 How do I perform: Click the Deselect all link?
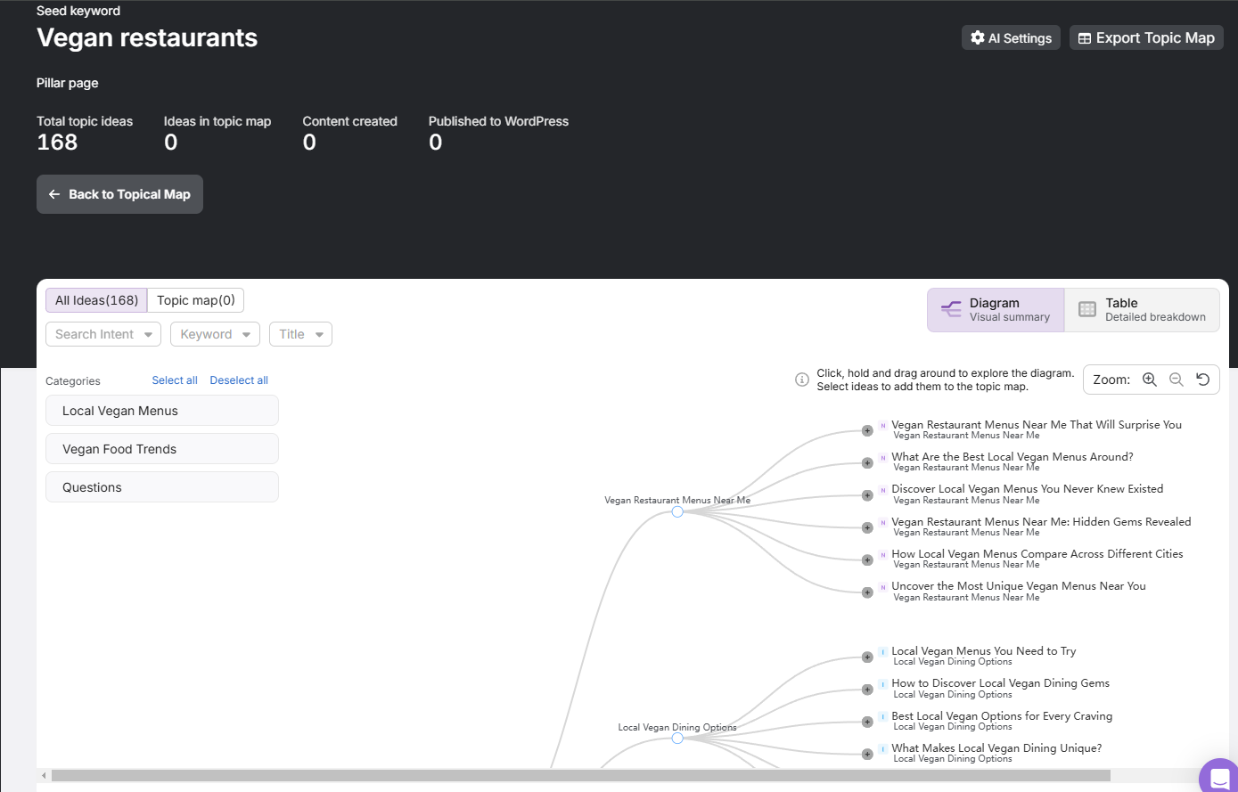pyautogui.click(x=239, y=380)
